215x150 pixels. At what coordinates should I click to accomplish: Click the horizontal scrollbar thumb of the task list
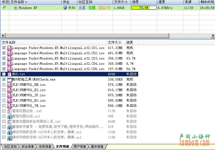87,36
